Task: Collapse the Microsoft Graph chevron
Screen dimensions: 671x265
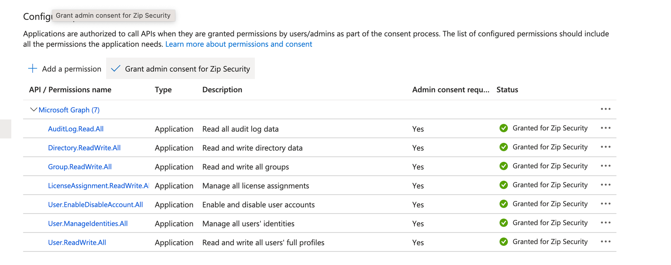Action: [x=33, y=109]
